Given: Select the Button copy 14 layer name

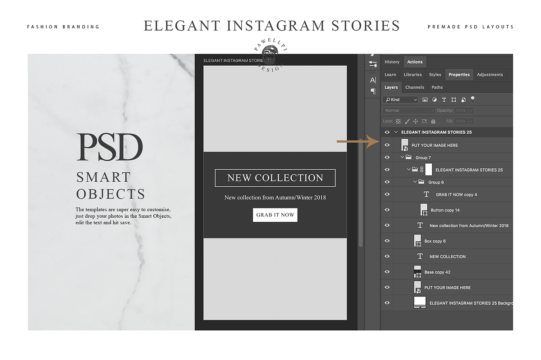Looking at the screenshot, I should pyautogui.click(x=445, y=210).
